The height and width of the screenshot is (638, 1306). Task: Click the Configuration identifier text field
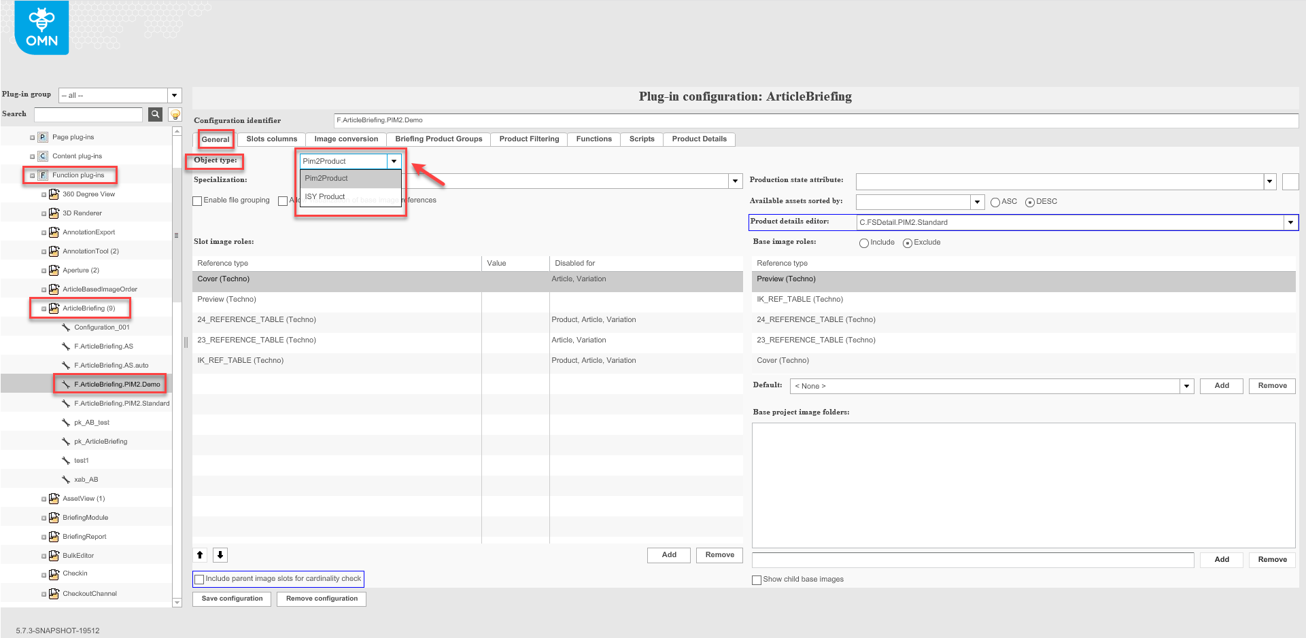click(x=816, y=120)
